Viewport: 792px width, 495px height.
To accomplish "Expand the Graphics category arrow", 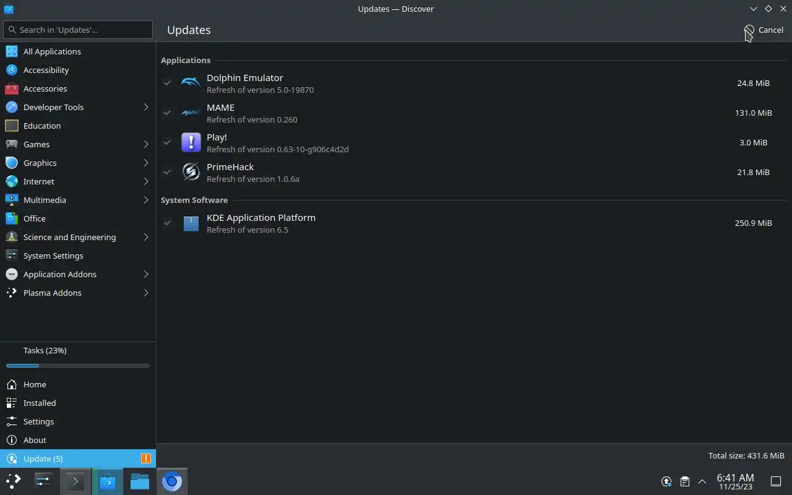I will pos(146,163).
